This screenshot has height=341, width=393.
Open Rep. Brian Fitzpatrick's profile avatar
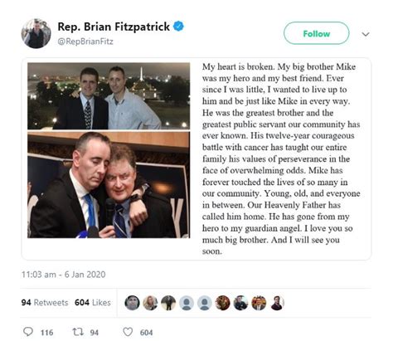pyautogui.click(x=36, y=33)
